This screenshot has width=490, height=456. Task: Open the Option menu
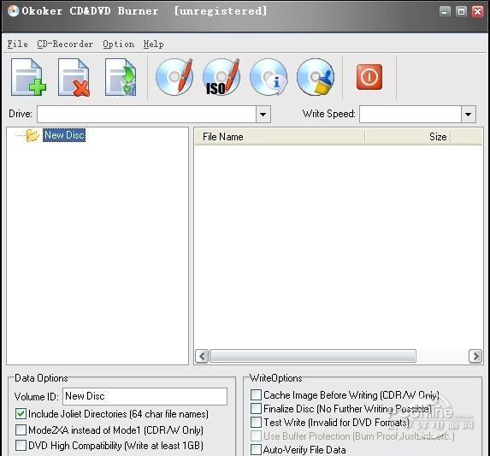click(118, 44)
